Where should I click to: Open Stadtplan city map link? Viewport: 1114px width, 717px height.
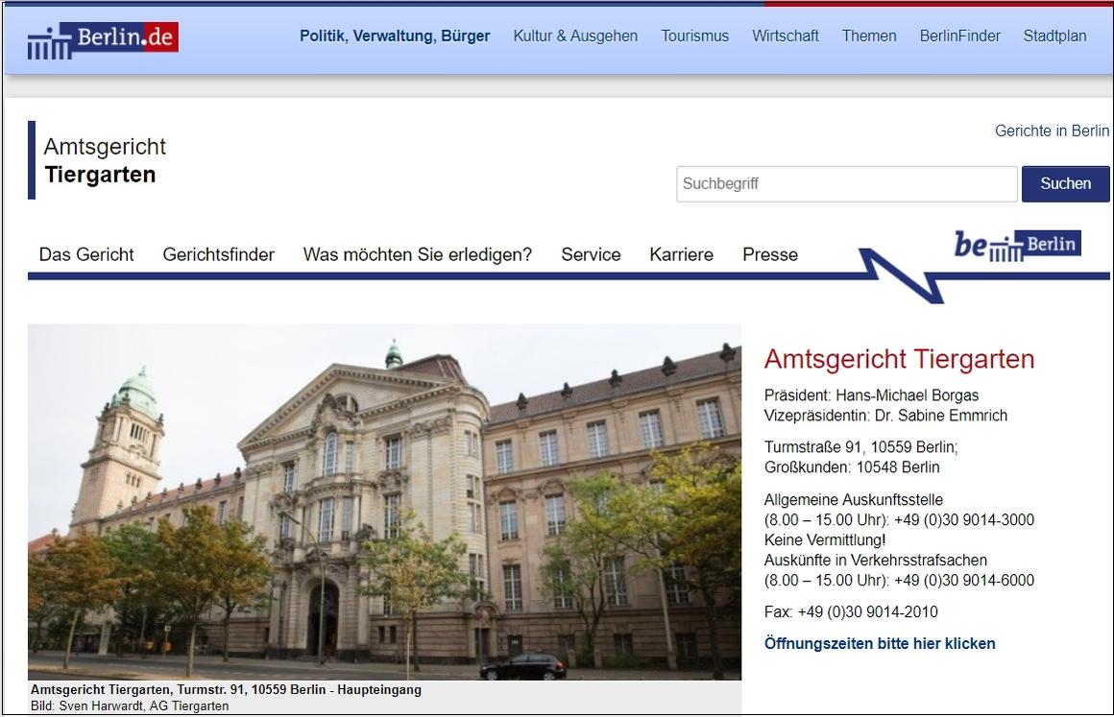[1054, 36]
